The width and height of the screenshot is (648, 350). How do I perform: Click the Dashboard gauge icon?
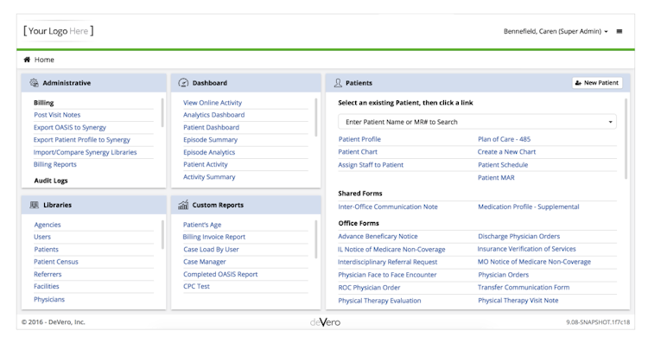pyautogui.click(x=183, y=83)
